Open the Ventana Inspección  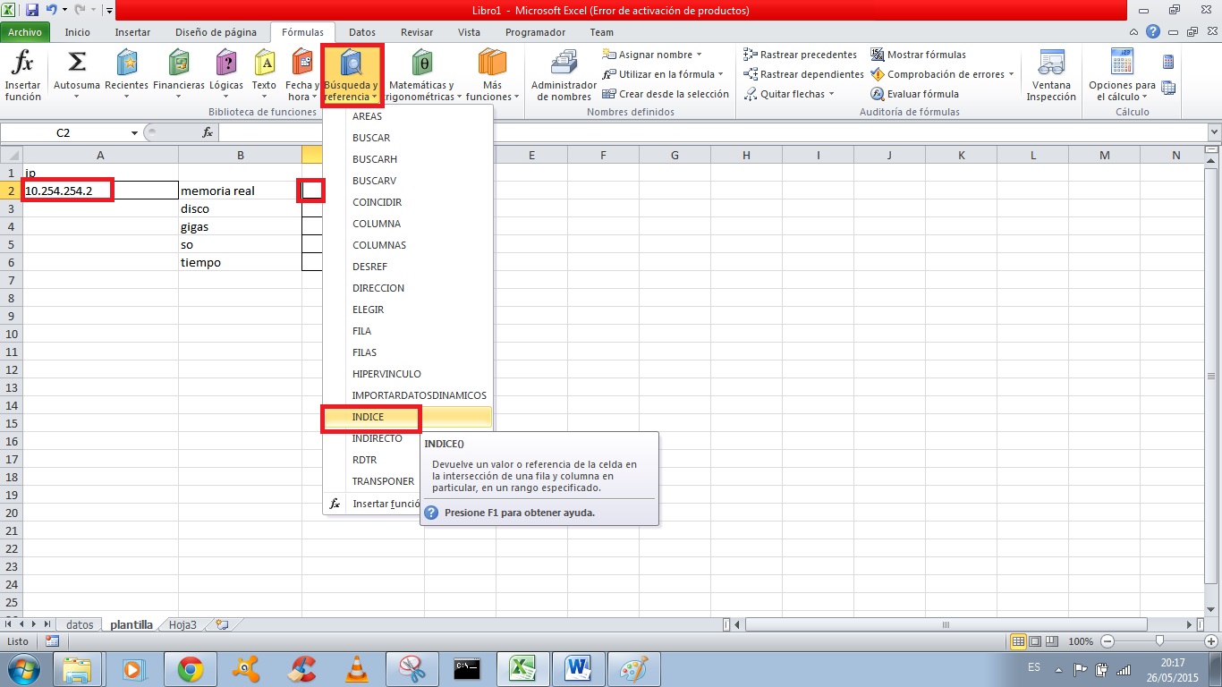1049,76
